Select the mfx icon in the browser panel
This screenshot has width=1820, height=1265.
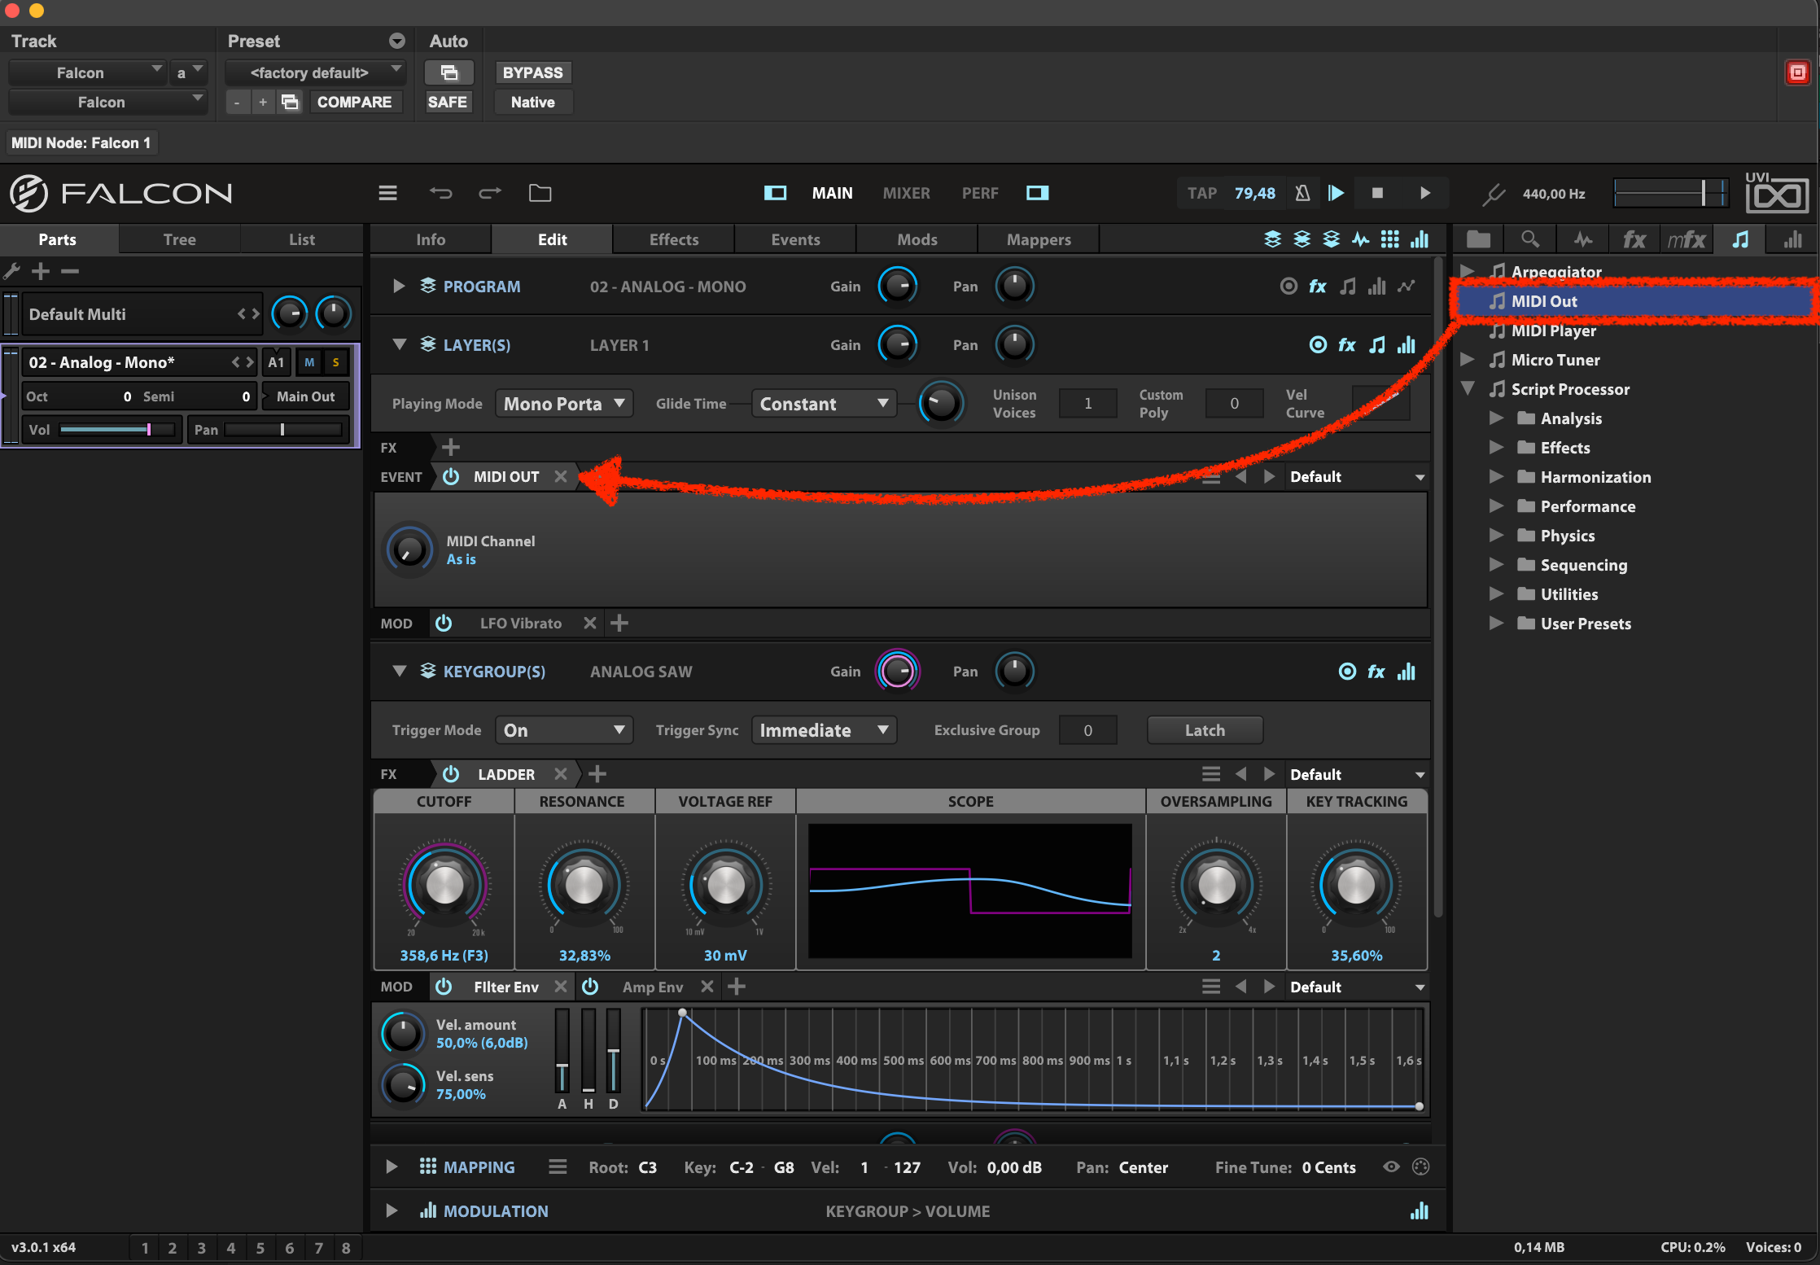tap(1687, 239)
